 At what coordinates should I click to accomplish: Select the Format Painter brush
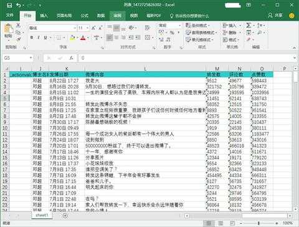(x=18, y=39)
